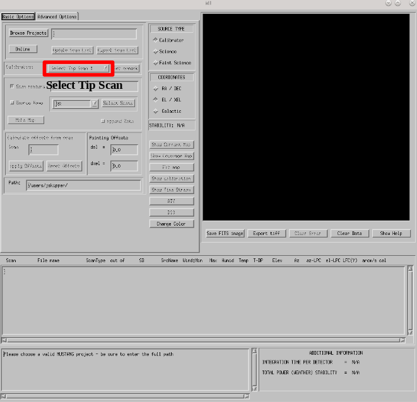Click the Apply Offsets button
The height and width of the screenshot is (402, 417).
(26, 166)
